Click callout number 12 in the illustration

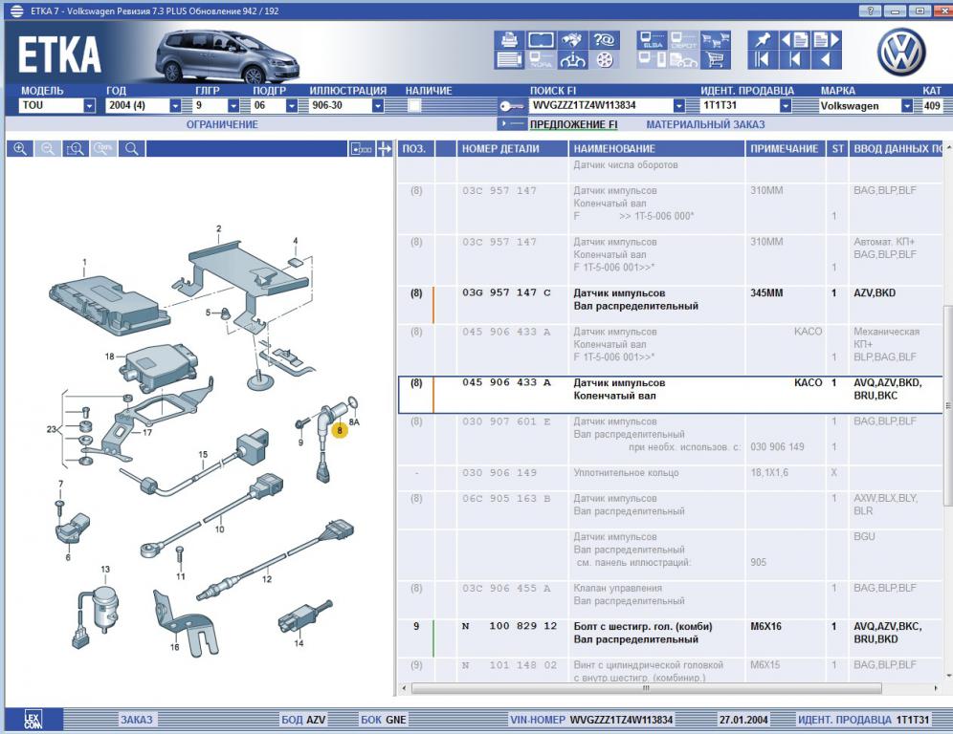267,578
